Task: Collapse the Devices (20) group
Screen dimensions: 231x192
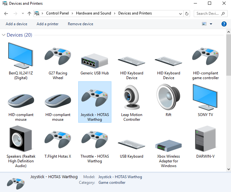Action: pyautogui.click(x=3, y=35)
